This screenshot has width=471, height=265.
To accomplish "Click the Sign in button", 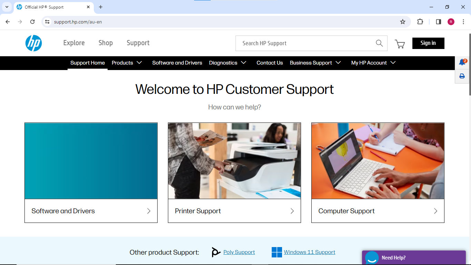I will [x=428, y=43].
